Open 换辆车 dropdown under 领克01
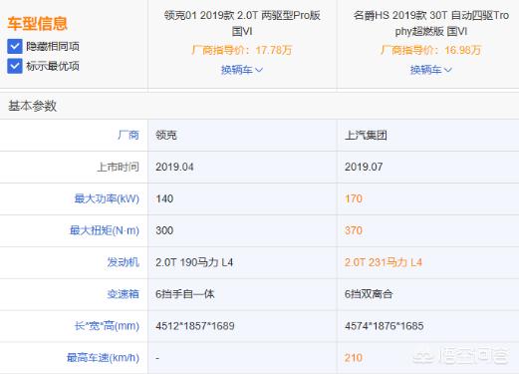519x374 pixels. (x=242, y=70)
